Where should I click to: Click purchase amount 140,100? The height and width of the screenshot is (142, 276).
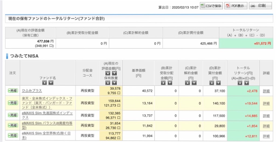pyautogui.click(x=219, y=103)
